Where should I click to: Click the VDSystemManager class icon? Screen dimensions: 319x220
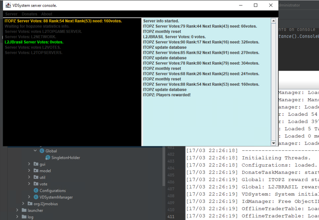coord(36,197)
